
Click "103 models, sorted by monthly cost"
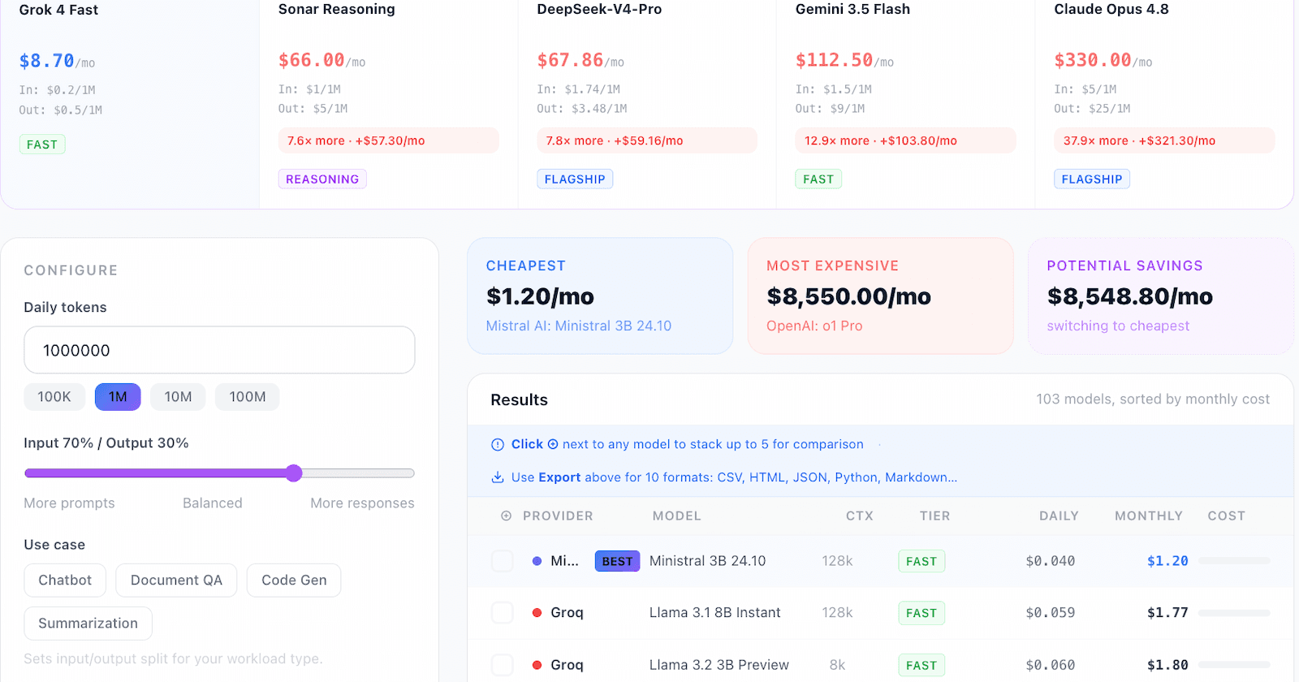tap(1153, 399)
